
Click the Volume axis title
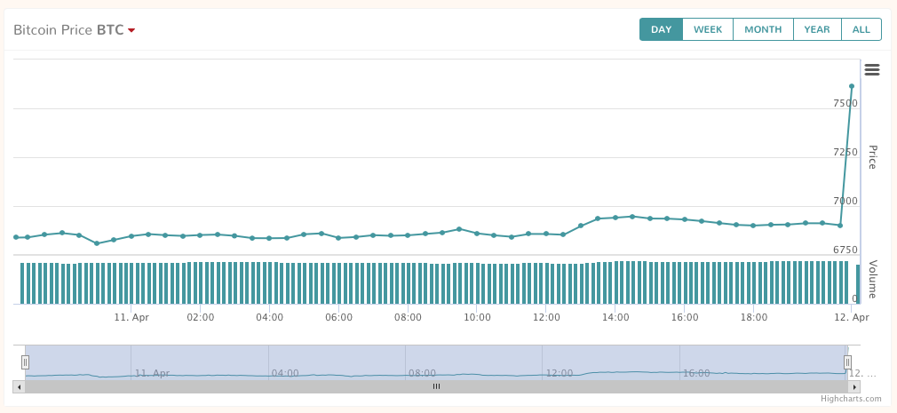point(872,279)
